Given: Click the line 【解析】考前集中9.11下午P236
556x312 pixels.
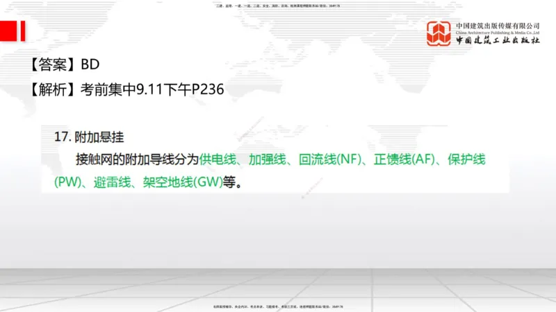Looking at the screenshot, I should 126,89.
